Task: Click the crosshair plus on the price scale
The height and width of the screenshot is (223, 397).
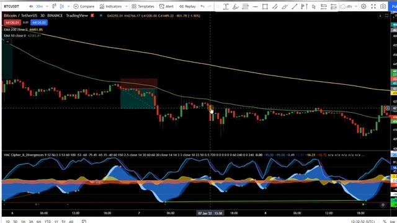Action: click(388, 108)
